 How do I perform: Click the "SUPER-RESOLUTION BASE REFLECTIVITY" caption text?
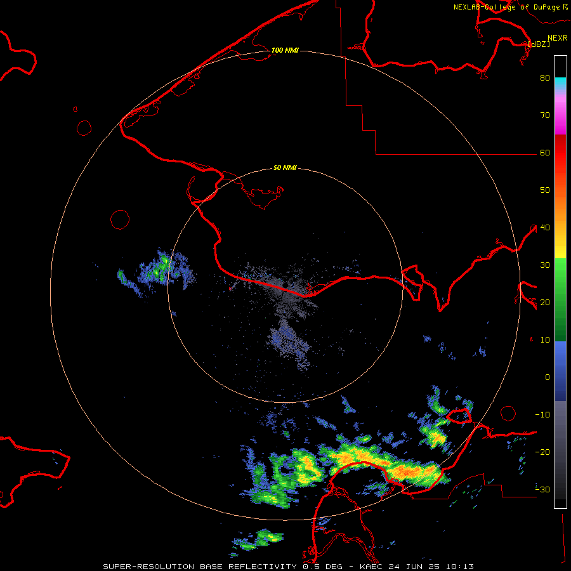tap(200, 567)
